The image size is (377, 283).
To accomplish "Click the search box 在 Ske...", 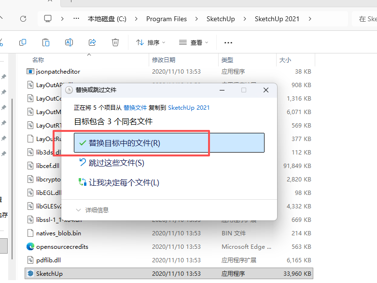I will (364, 19).
